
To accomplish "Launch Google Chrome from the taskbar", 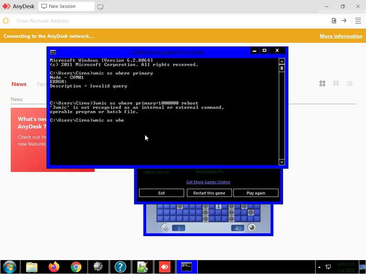I will click(76, 267).
